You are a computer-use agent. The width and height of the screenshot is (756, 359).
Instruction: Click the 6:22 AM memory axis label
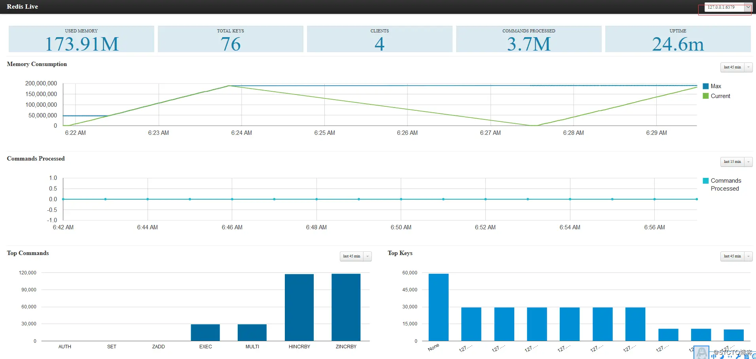point(76,133)
